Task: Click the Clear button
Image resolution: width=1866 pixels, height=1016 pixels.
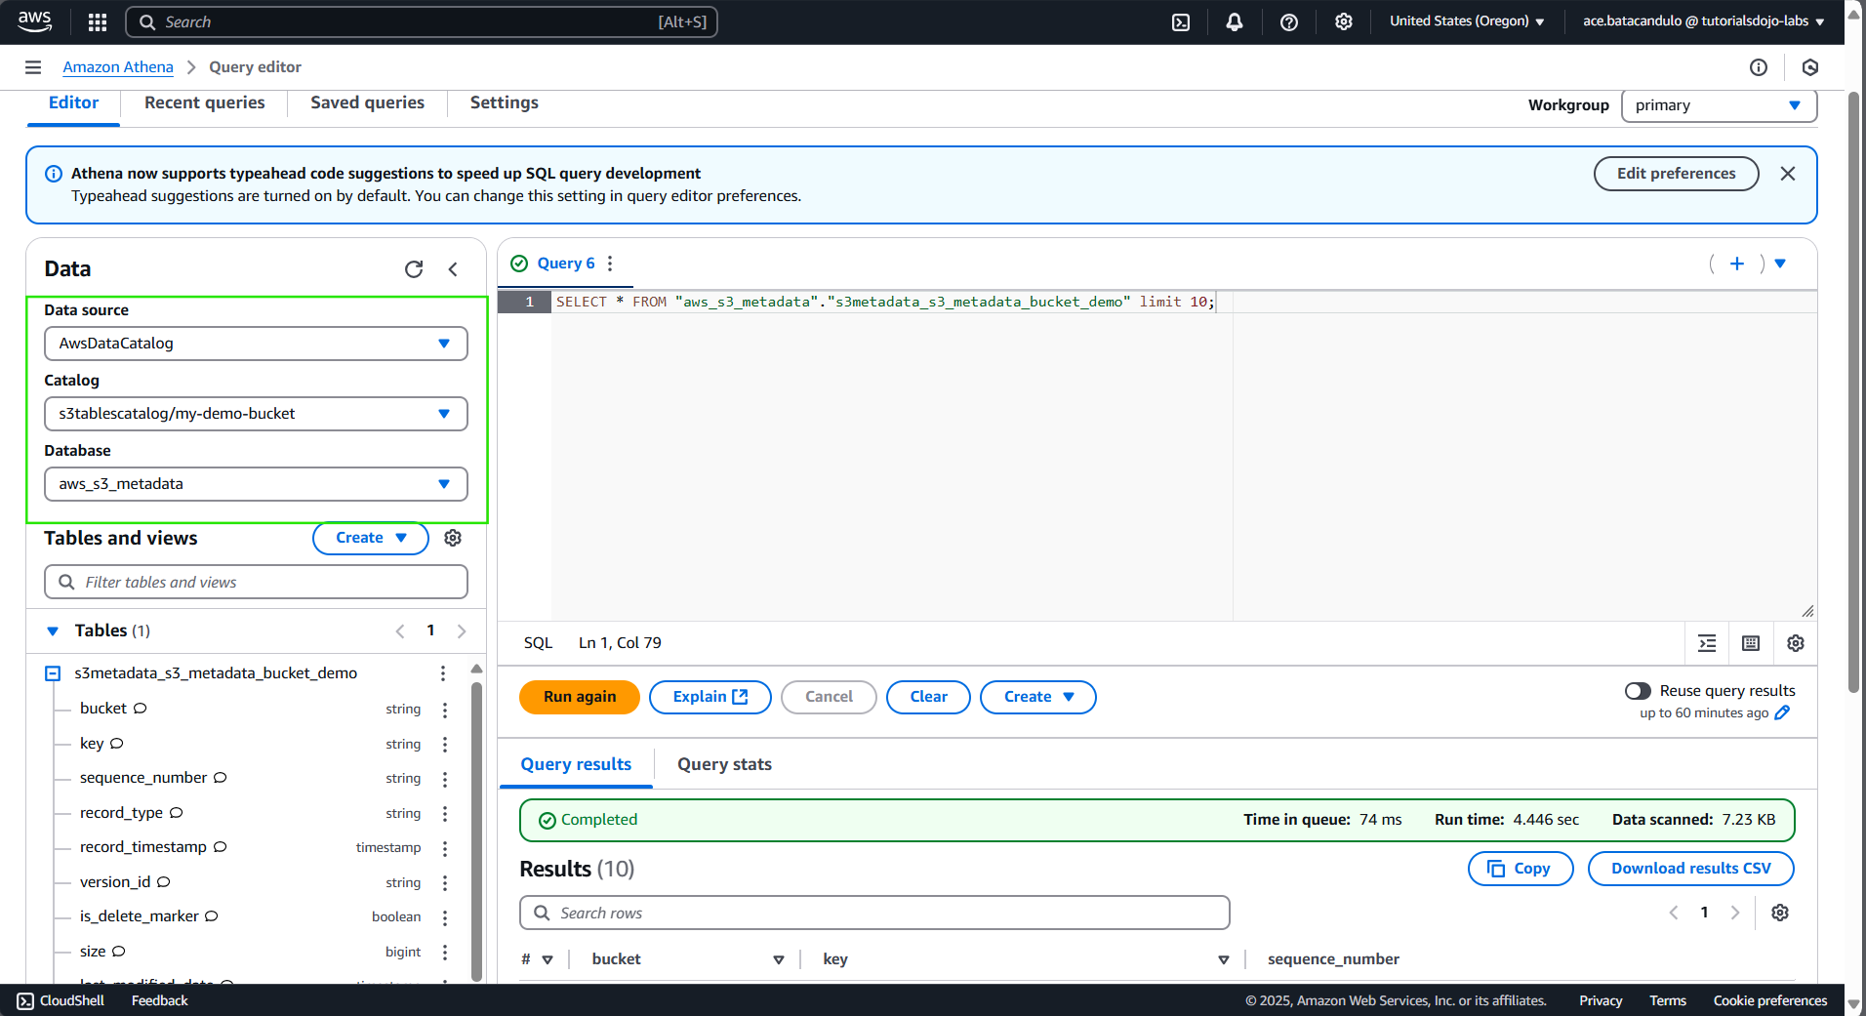Action: [x=928, y=697]
